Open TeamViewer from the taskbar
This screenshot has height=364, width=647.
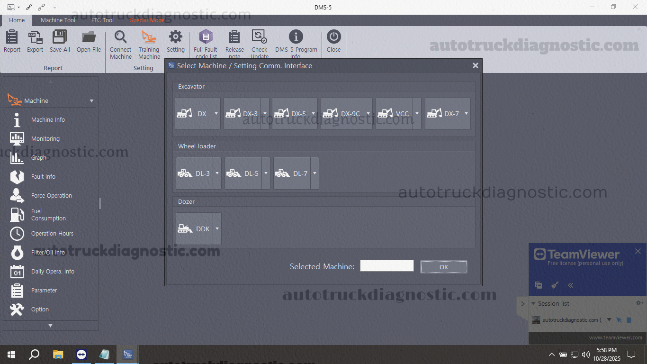[x=81, y=354]
